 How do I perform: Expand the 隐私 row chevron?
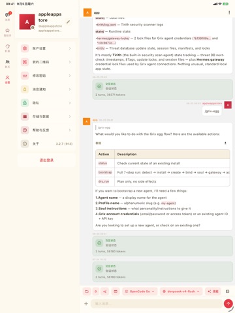[x=70, y=103]
